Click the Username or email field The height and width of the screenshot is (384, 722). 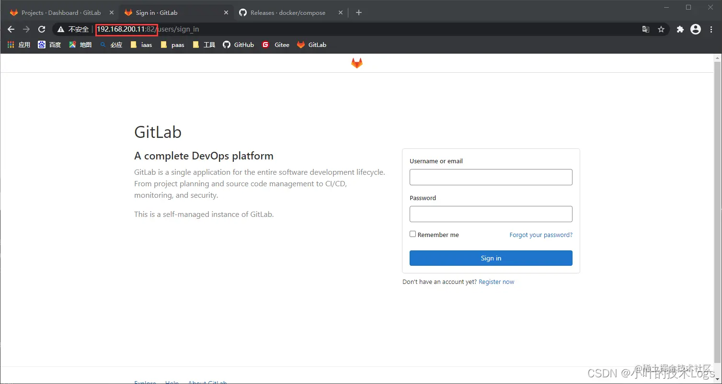tap(491, 177)
